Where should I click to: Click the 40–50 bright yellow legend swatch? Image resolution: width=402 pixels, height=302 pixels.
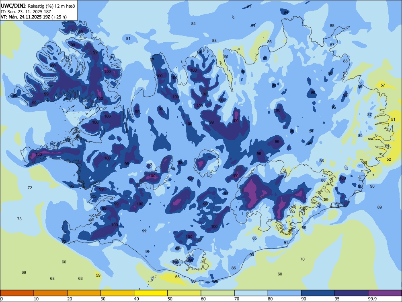pyautogui.click(x=151, y=293)
